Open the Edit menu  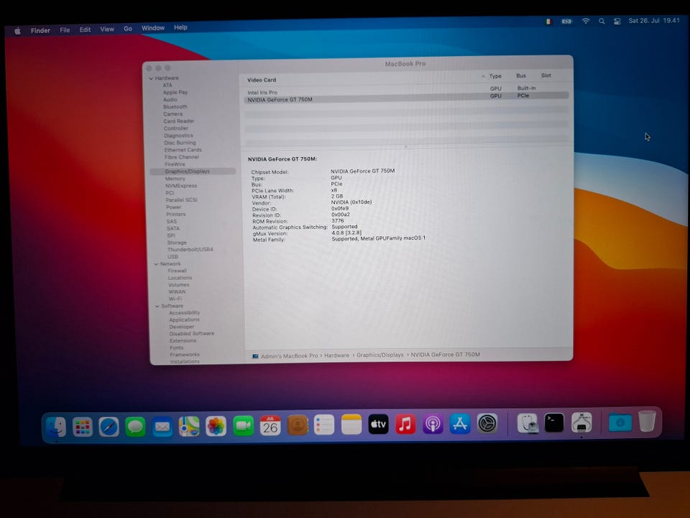85,29
